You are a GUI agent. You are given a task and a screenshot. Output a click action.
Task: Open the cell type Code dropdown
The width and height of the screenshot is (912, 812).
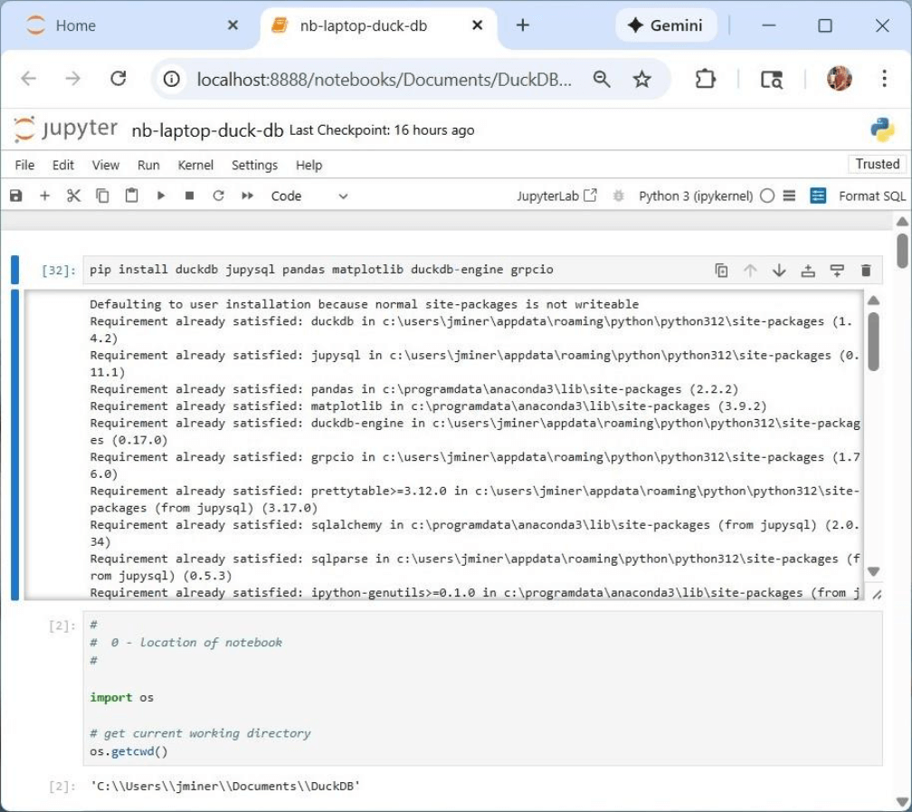click(x=309, y=196)
